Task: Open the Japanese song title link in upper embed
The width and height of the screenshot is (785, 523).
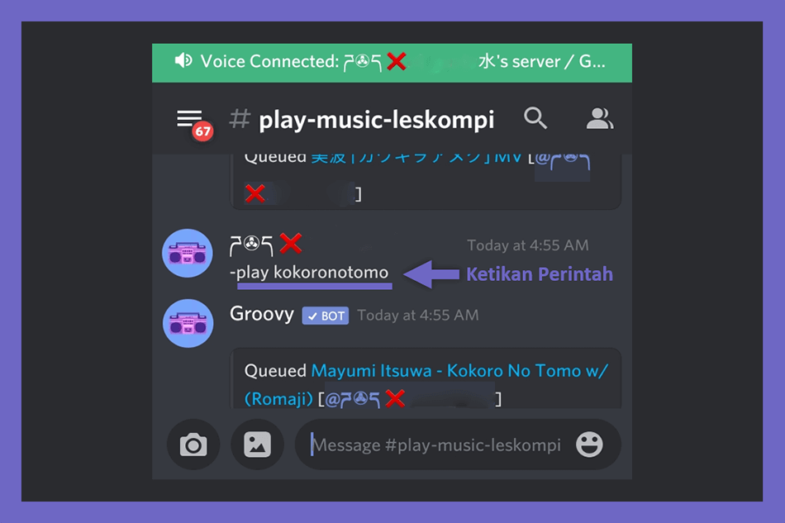Action: 416,158
